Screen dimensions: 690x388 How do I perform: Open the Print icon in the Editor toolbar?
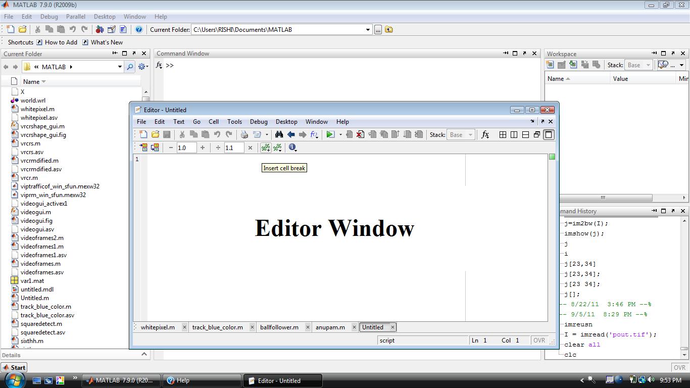coord(243,134)
